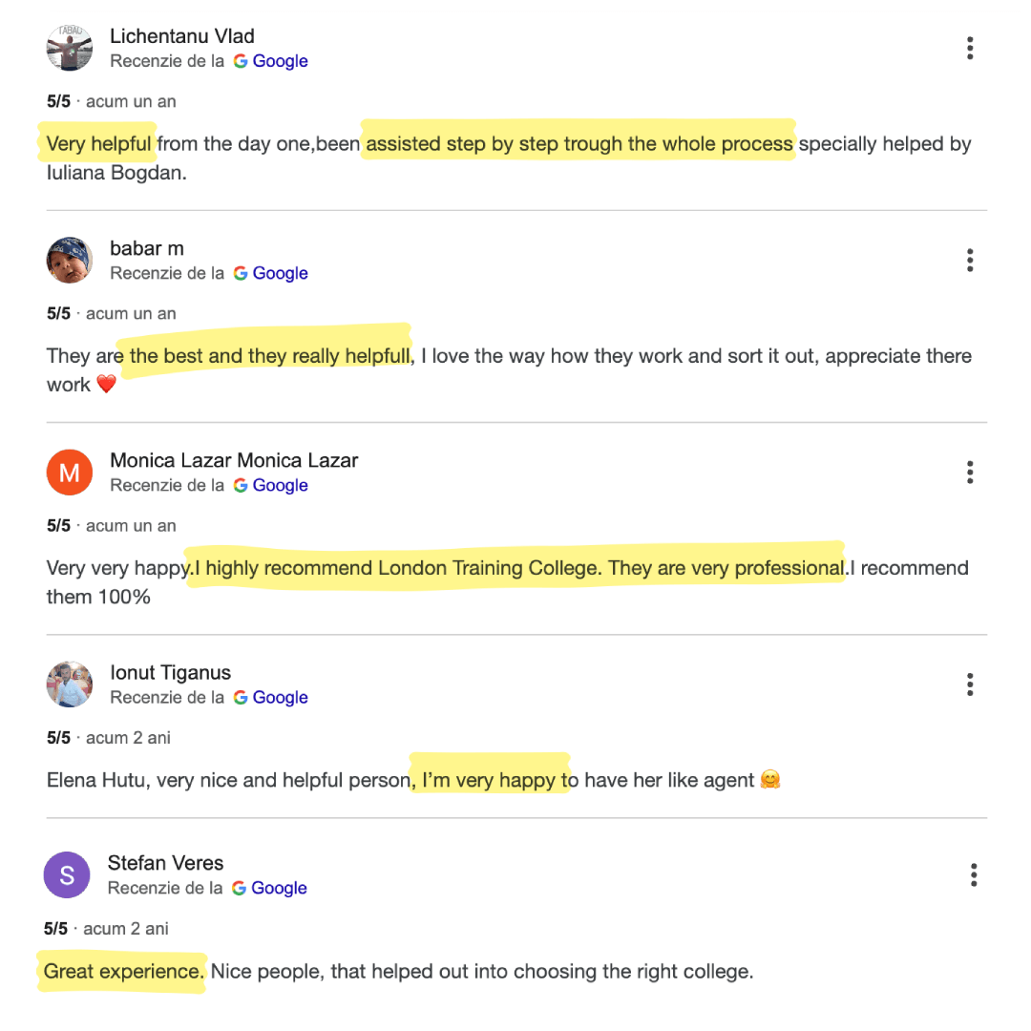This screenshot has width=1031, height=1031.
Task: Open the options menu for Lichentanu Vlad's review
Action: pyautogui.click(x=970, y=48)
